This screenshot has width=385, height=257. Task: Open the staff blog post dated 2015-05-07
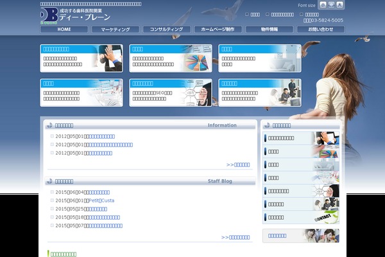click(x=105, y=226)
